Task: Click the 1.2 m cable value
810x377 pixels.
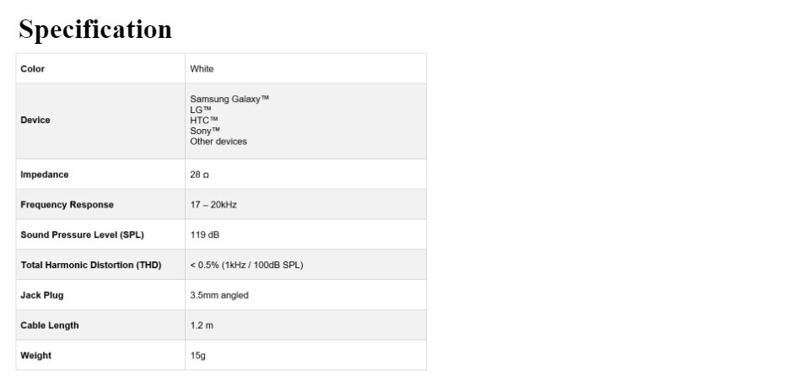Action: pyautogui.click(x=202, y=326)
